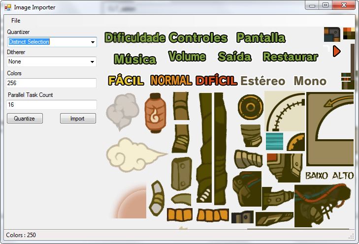Screen dimensions: 359x244
Task: Click the pink radial glow sprite
Action: click(129, 201)
